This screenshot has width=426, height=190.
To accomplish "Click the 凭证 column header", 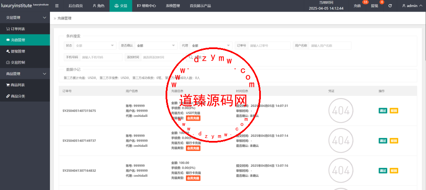I will [x=331, y=91].
